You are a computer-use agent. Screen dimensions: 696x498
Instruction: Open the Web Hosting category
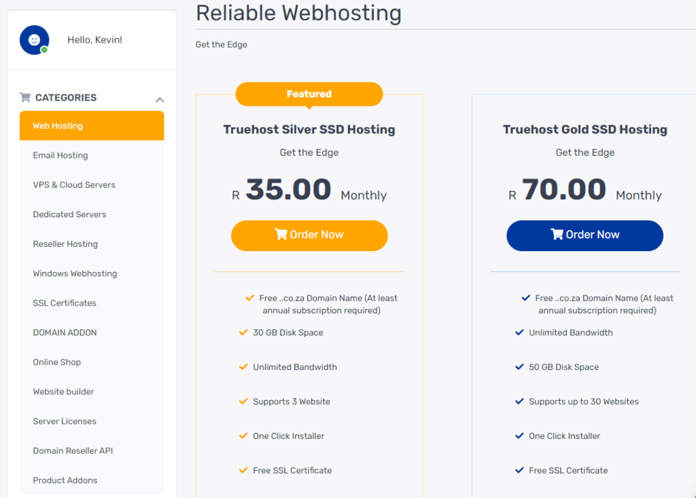pyautogui.click(x=92, y=126)
